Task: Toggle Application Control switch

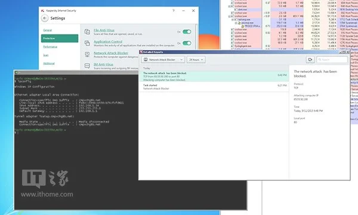Action: [x=187, y=43]
